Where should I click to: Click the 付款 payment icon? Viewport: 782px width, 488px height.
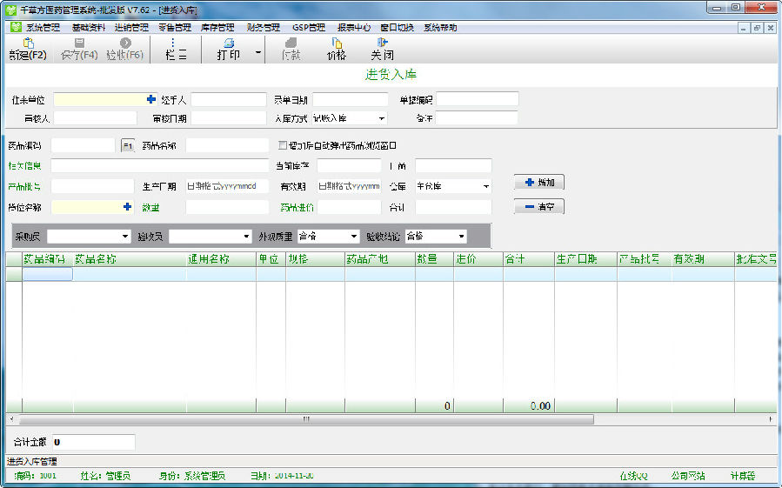click(x=291, y=43)
